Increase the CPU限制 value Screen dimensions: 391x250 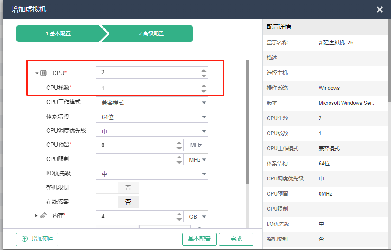[179, 157]
